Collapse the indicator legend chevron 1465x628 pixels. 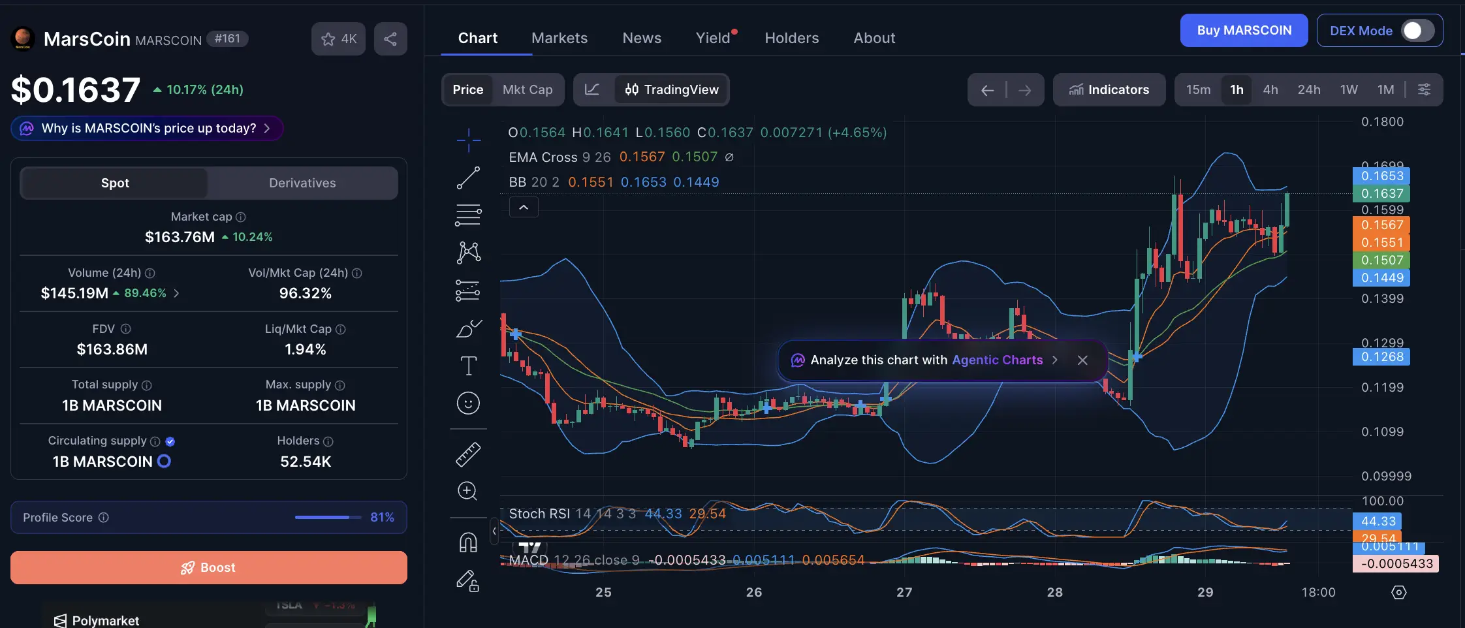(524, 208)
